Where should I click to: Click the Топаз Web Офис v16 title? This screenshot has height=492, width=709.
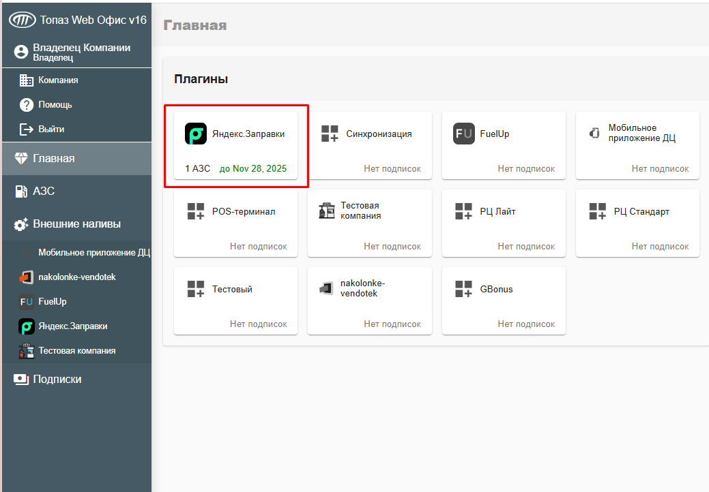coord(93,20)
